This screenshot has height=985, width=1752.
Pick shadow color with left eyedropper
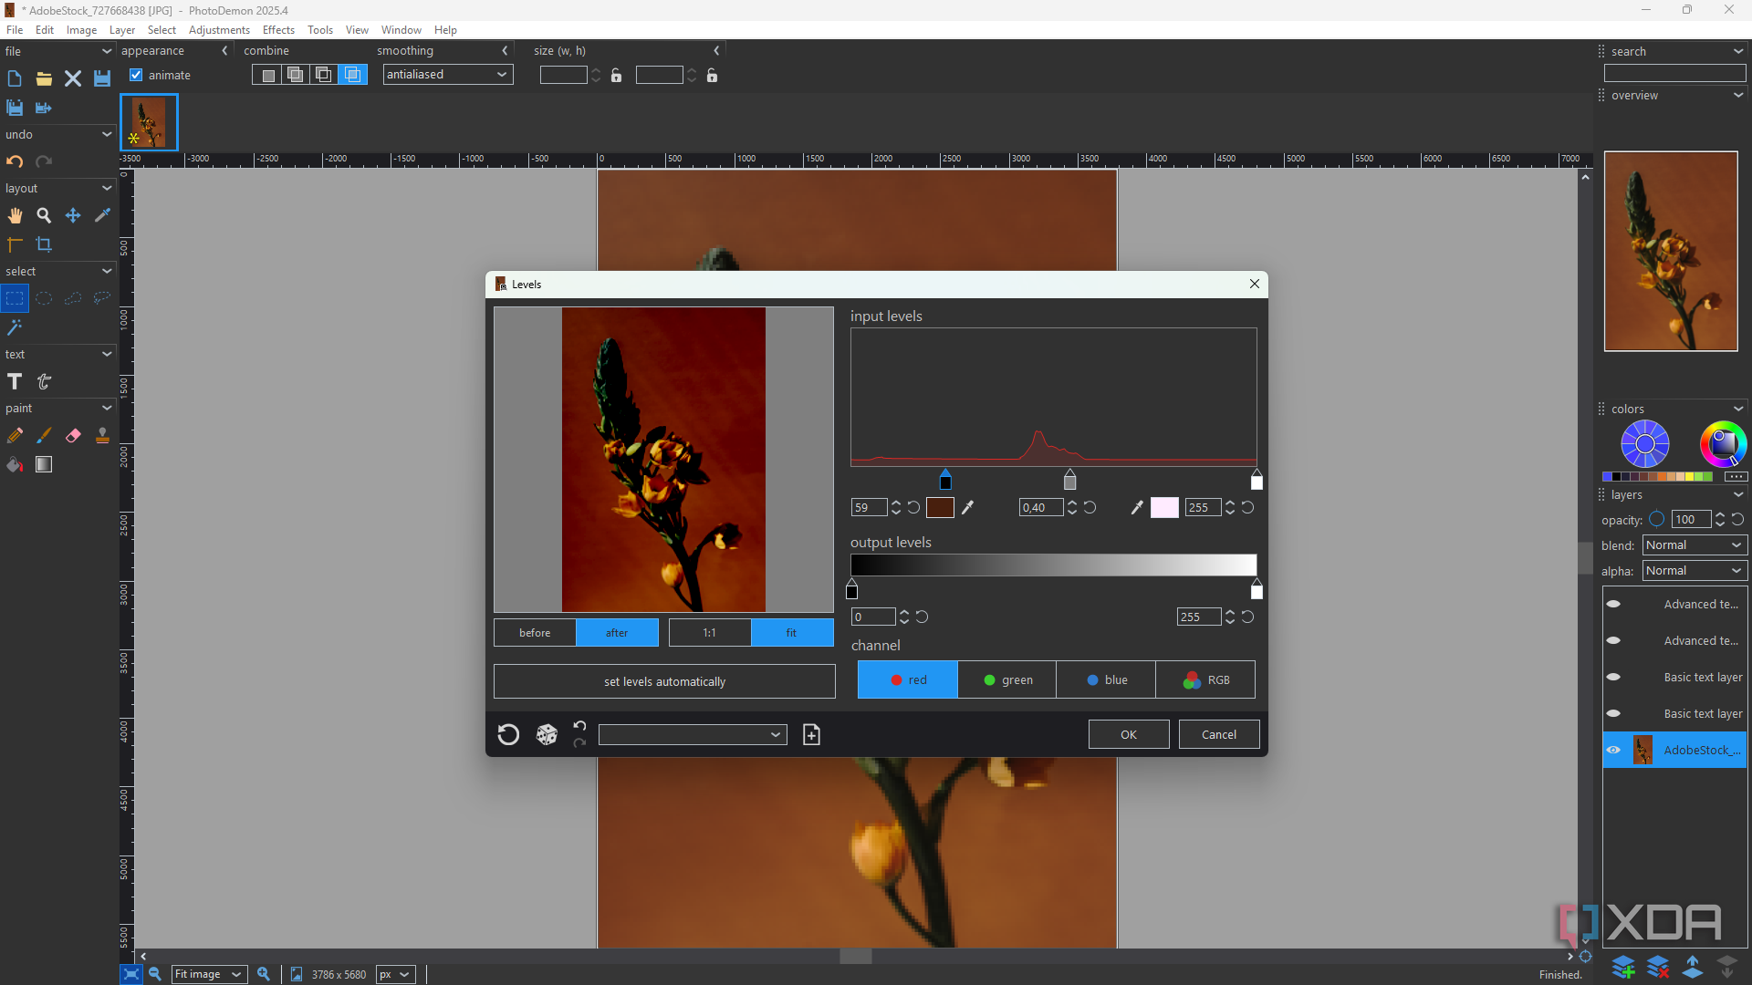[x=968, y=508]
